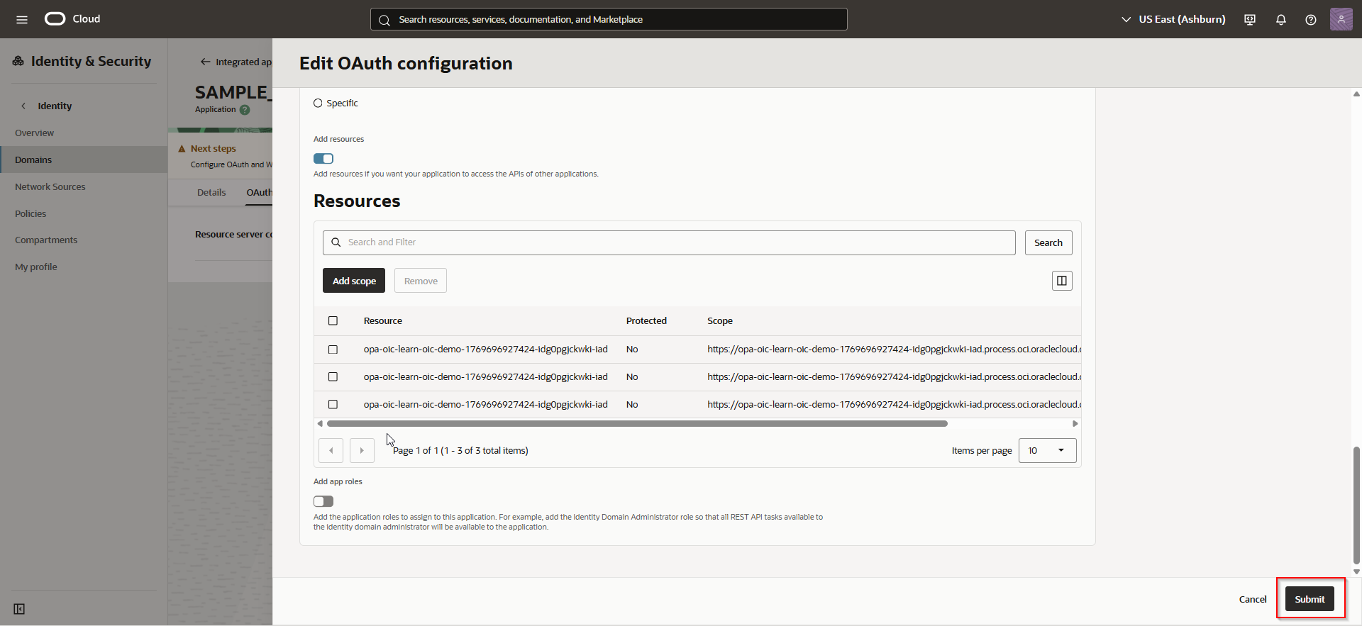This screenshot has height=626, width=1362.
Task: Open the Cloud Shell developer tools icon
Action: click(1250, 20)
